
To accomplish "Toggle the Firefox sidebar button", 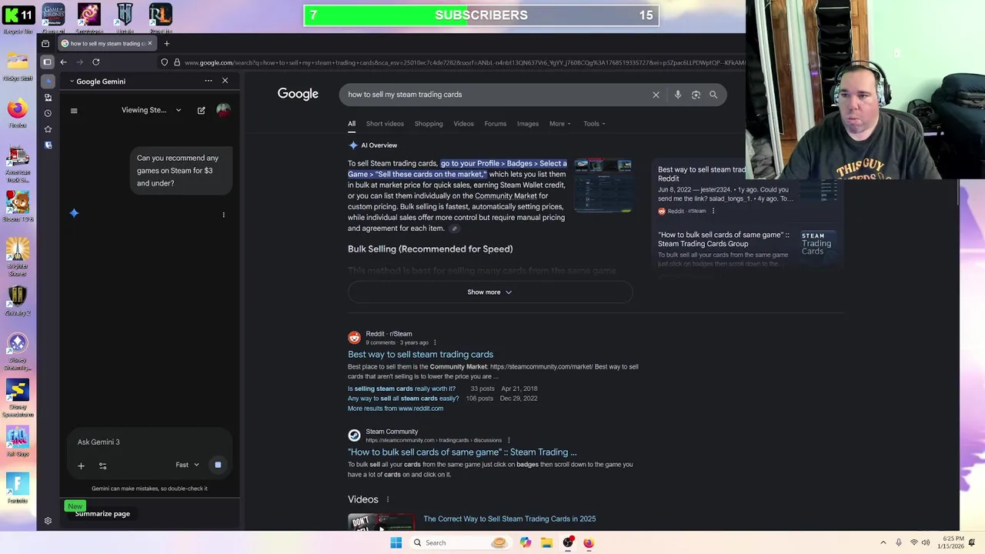I will click(x=47, y=62).
